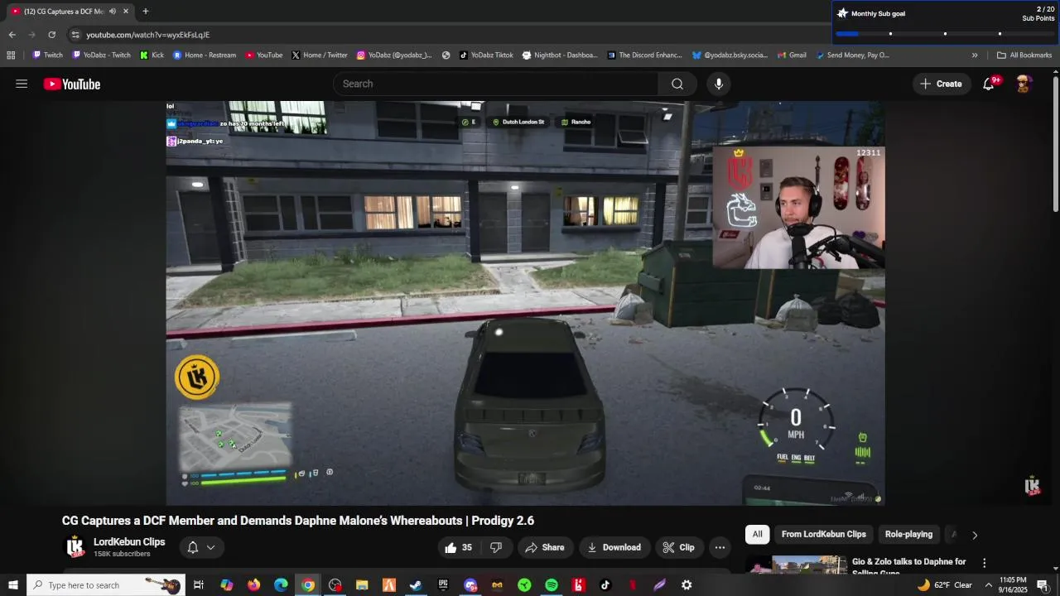Screen dimensions: 1060x596
Task: Open the Twitch bookmark
Action: coord(47,55)
